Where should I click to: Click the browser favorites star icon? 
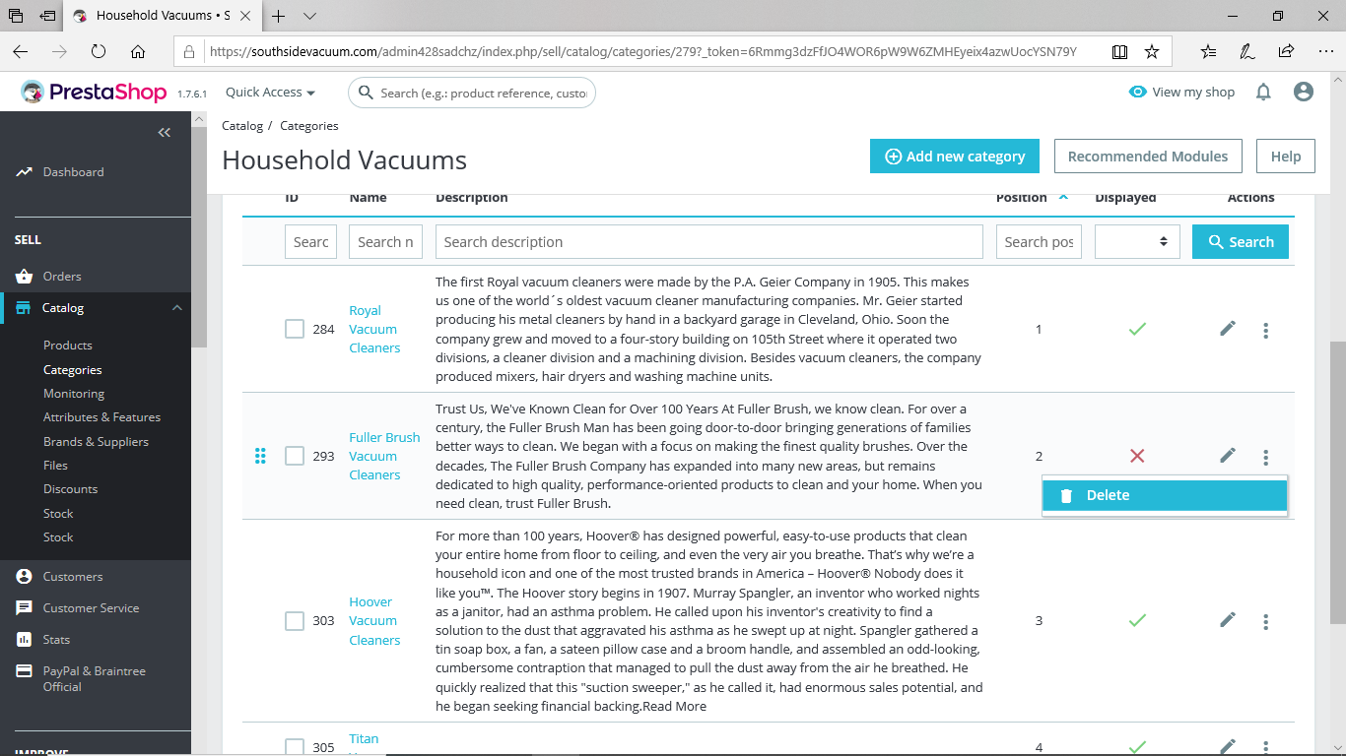[1152, 51]
